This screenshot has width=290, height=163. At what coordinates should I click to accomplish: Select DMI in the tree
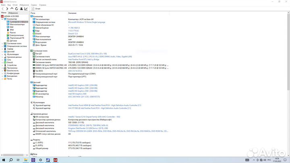11,27
